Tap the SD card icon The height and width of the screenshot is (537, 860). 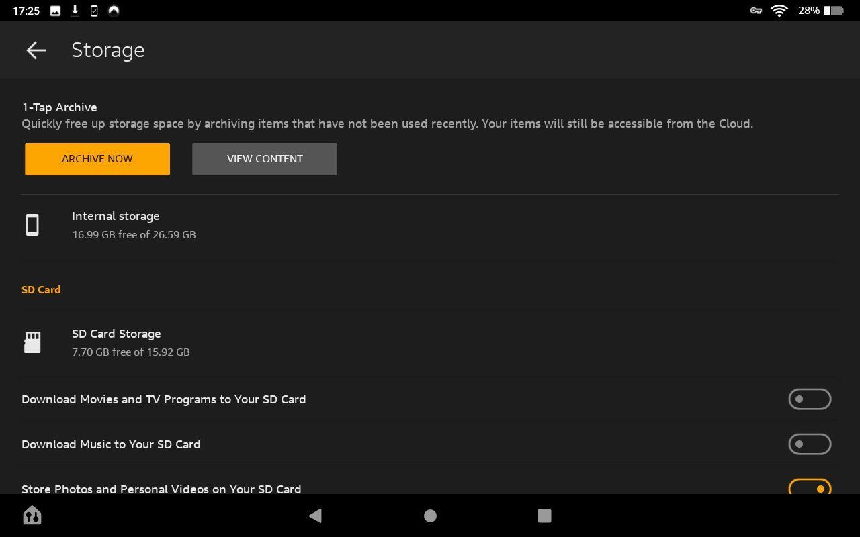click(32, 342)
